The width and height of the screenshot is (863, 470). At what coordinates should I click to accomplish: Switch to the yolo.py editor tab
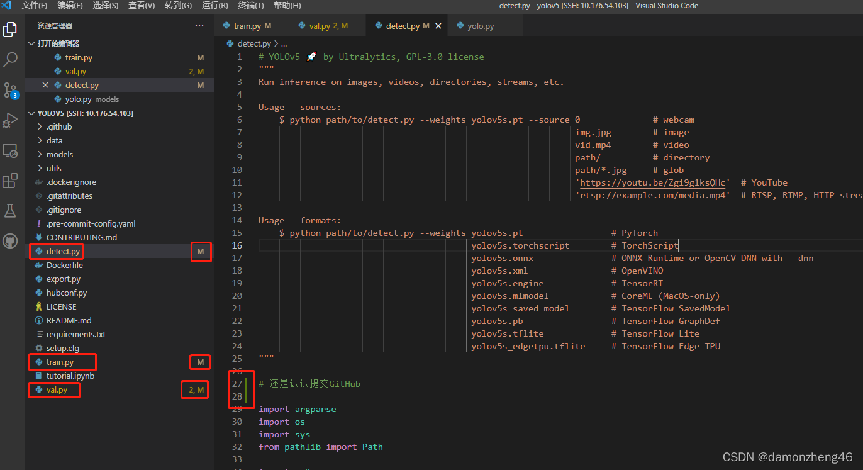pyautogui.click(x=486, y=26)
